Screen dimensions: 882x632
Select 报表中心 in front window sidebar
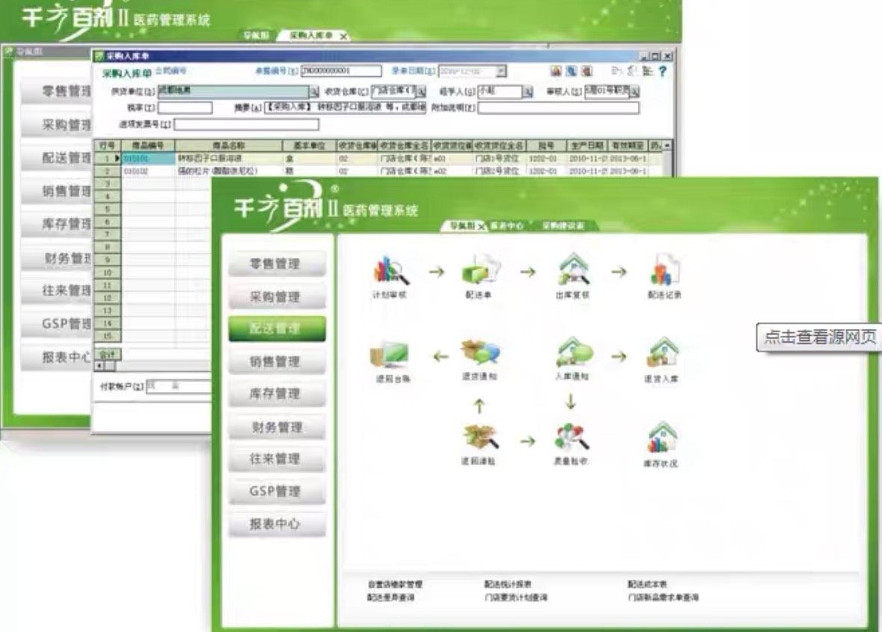tap(277, 524)
